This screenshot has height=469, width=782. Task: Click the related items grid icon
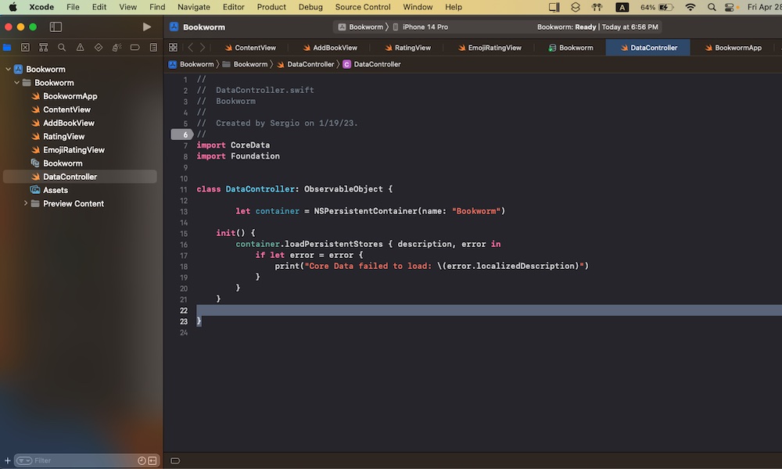click(173, 48)
